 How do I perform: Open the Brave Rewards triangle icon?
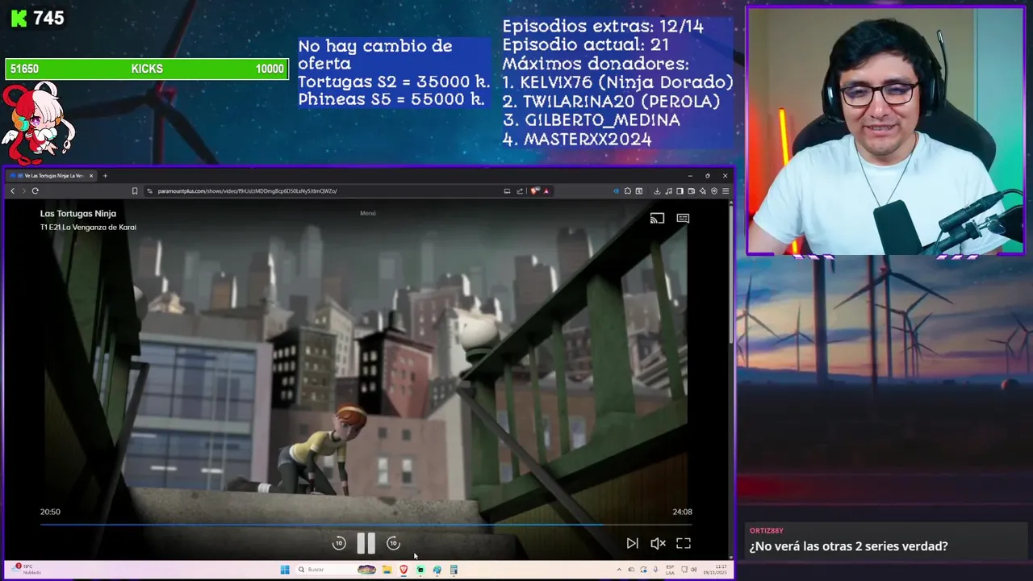click(x=546, y=191)
